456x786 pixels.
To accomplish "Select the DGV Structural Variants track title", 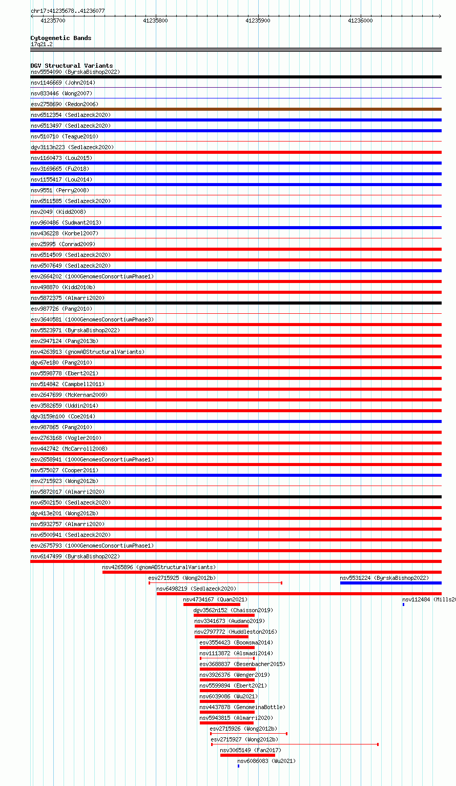I will 72,66.
